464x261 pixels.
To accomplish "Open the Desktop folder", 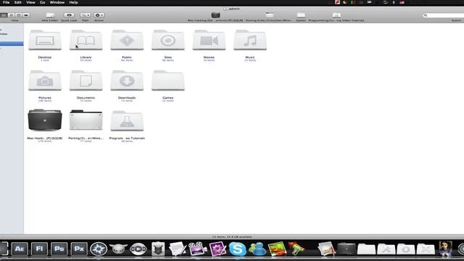I will [x=45, y=40].
